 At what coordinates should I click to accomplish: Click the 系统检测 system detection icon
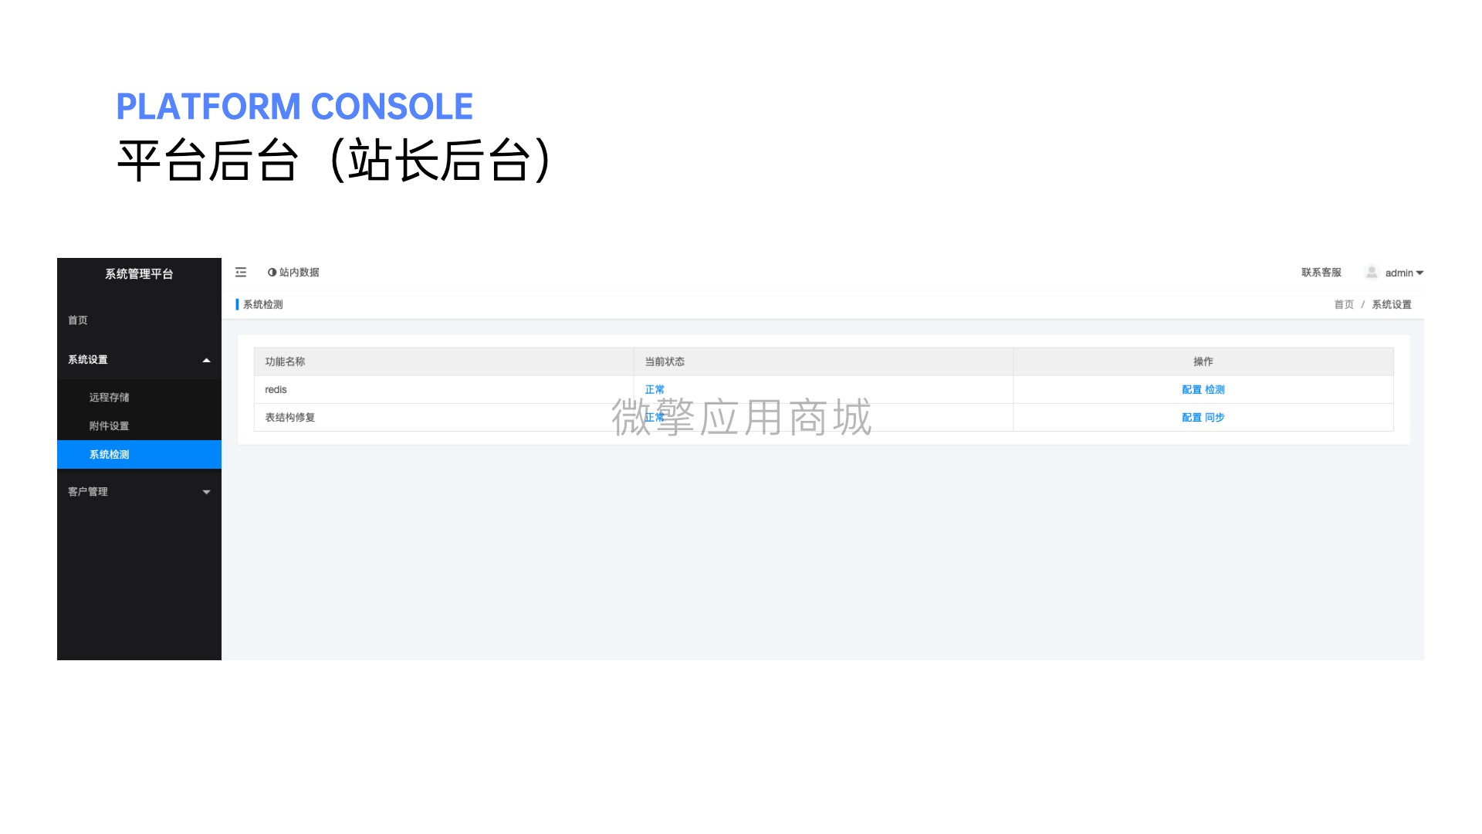pos(110,454)
